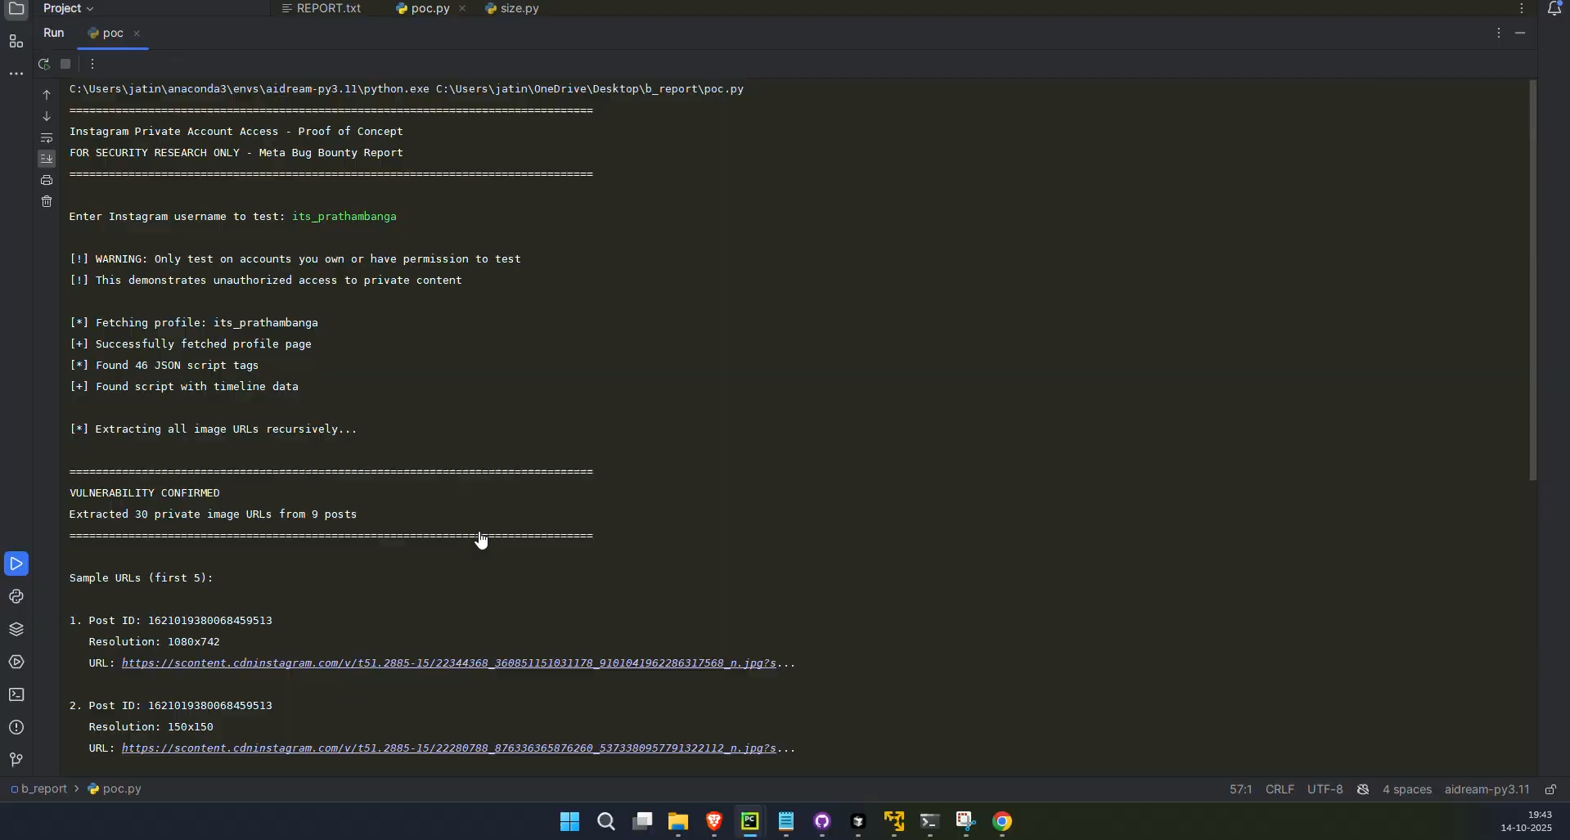Open the Python Packages sidebar icon
The image size is (1570, 840).
[x=16, y=629]
